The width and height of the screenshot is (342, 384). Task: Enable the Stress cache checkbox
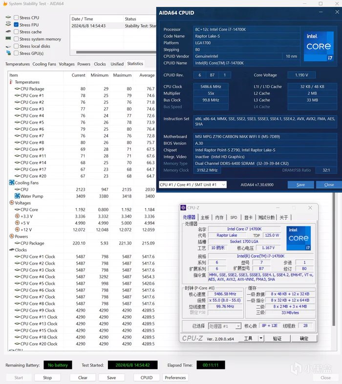pyautogui.click(x=16, y=32)
